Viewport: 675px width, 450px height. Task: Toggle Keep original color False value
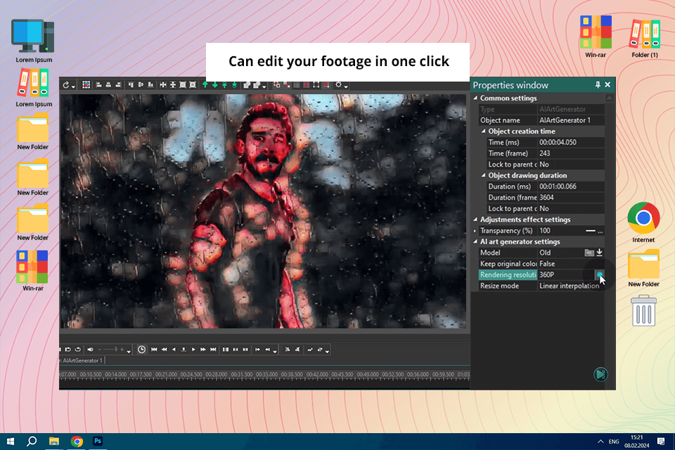[571, 264]
